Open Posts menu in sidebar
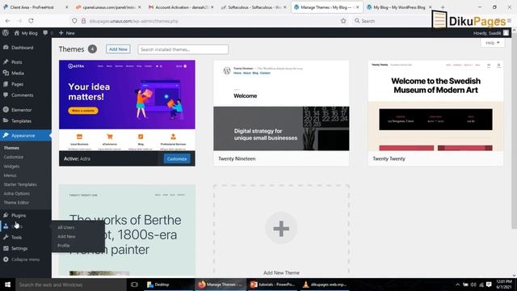 tap(16, 62)
